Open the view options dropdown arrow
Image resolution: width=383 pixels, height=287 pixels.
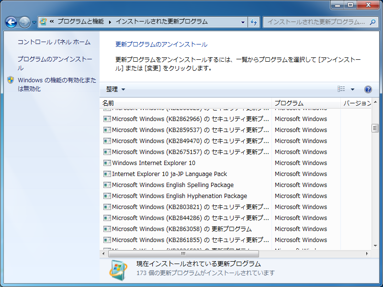pos(352,89)
